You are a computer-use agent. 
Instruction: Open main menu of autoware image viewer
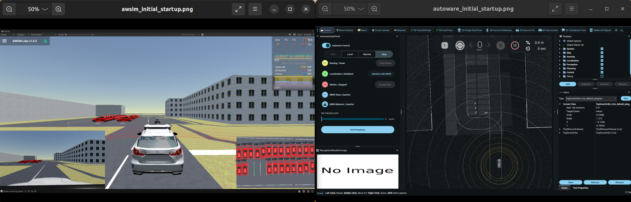click(x=572, y=9)
